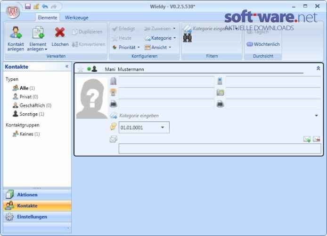Click the fax printer icon under the orange phone
The image size is (327, 236).
(113, 103)
